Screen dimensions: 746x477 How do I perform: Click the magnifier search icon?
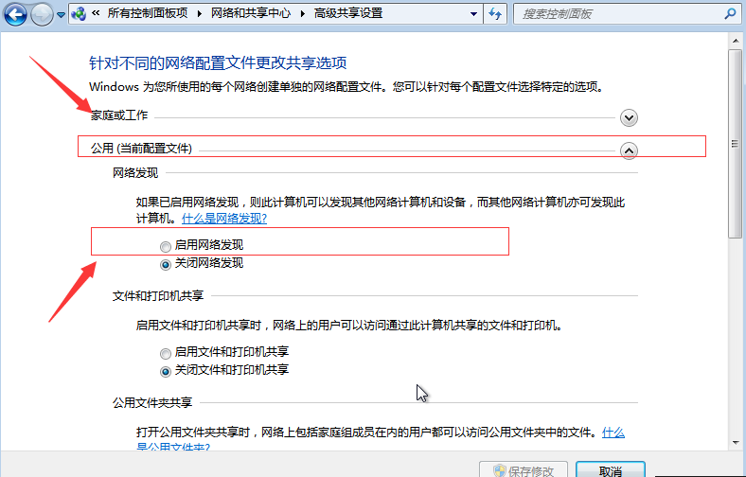pyautogui.click(x=730, y=15)
